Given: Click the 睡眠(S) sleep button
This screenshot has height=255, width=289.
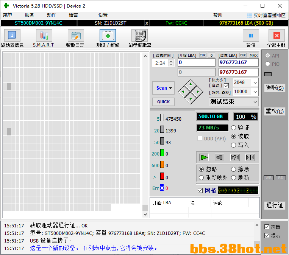Looking at the screenshot, I should click(275, 88).
